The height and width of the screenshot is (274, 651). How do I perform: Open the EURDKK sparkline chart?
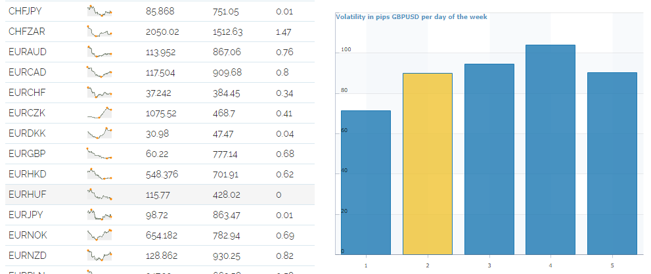pos(100,133)
